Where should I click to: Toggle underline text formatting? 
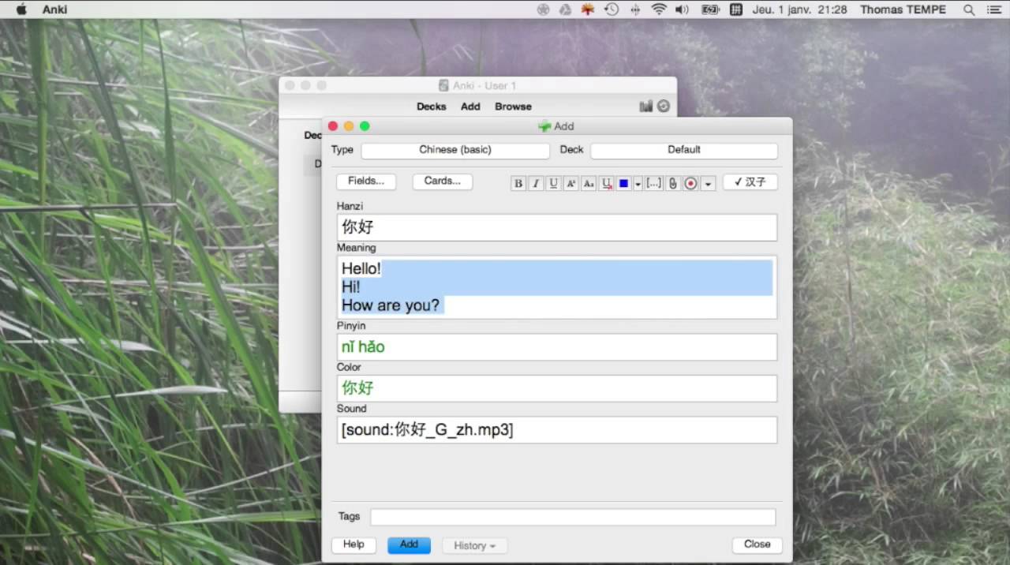coord(553,183)
